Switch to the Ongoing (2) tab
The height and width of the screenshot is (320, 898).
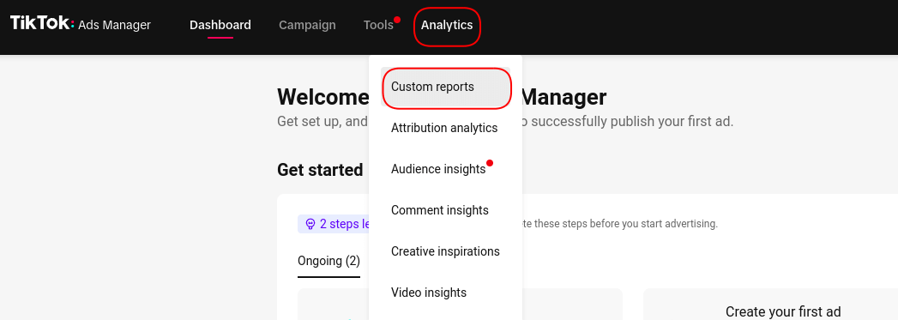pyautogui.click(x=328, y=262)
